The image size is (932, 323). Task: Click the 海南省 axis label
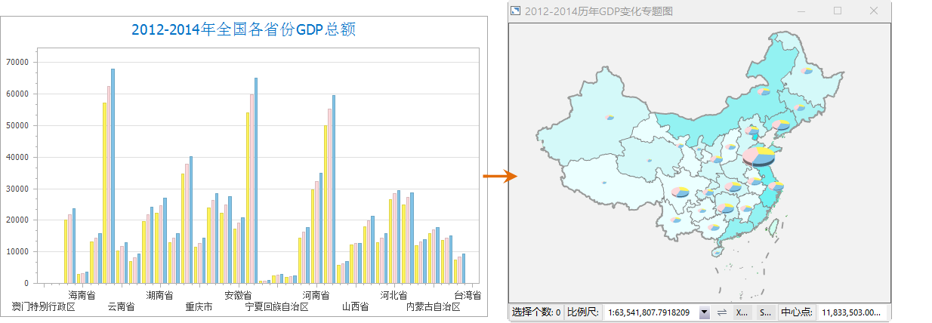[82, 295]
